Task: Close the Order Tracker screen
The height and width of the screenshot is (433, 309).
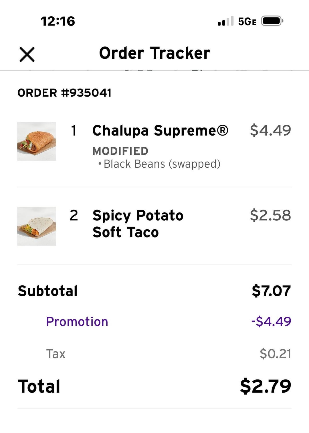Action: [x=27, y=54]
